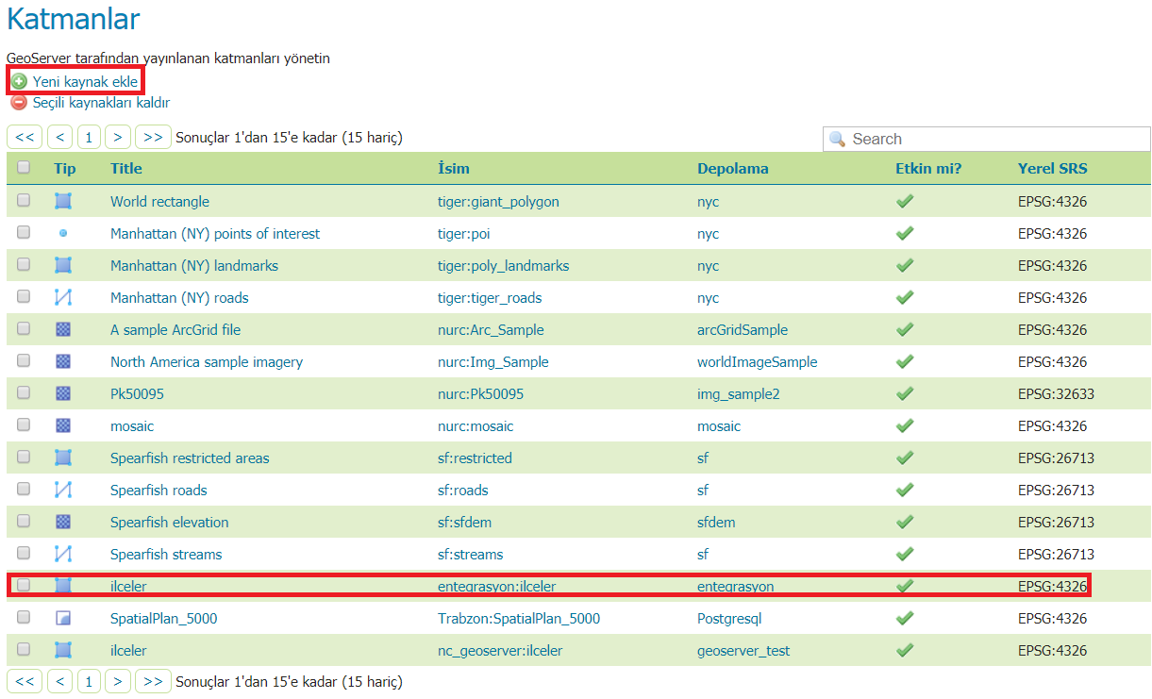
Task: Click the raster type icon in the mosaic row
Action: [63, 425]
